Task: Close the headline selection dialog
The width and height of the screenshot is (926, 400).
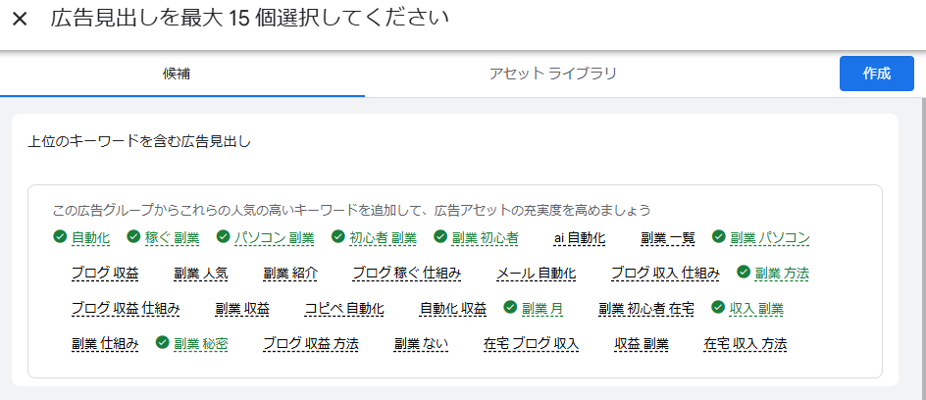Action: pyautogui.click(x=20, y=20)
